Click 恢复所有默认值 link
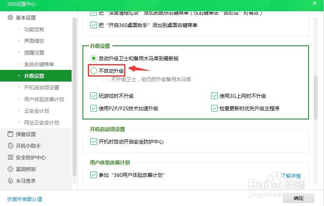The image size is (324, 206). pos(25,199)
